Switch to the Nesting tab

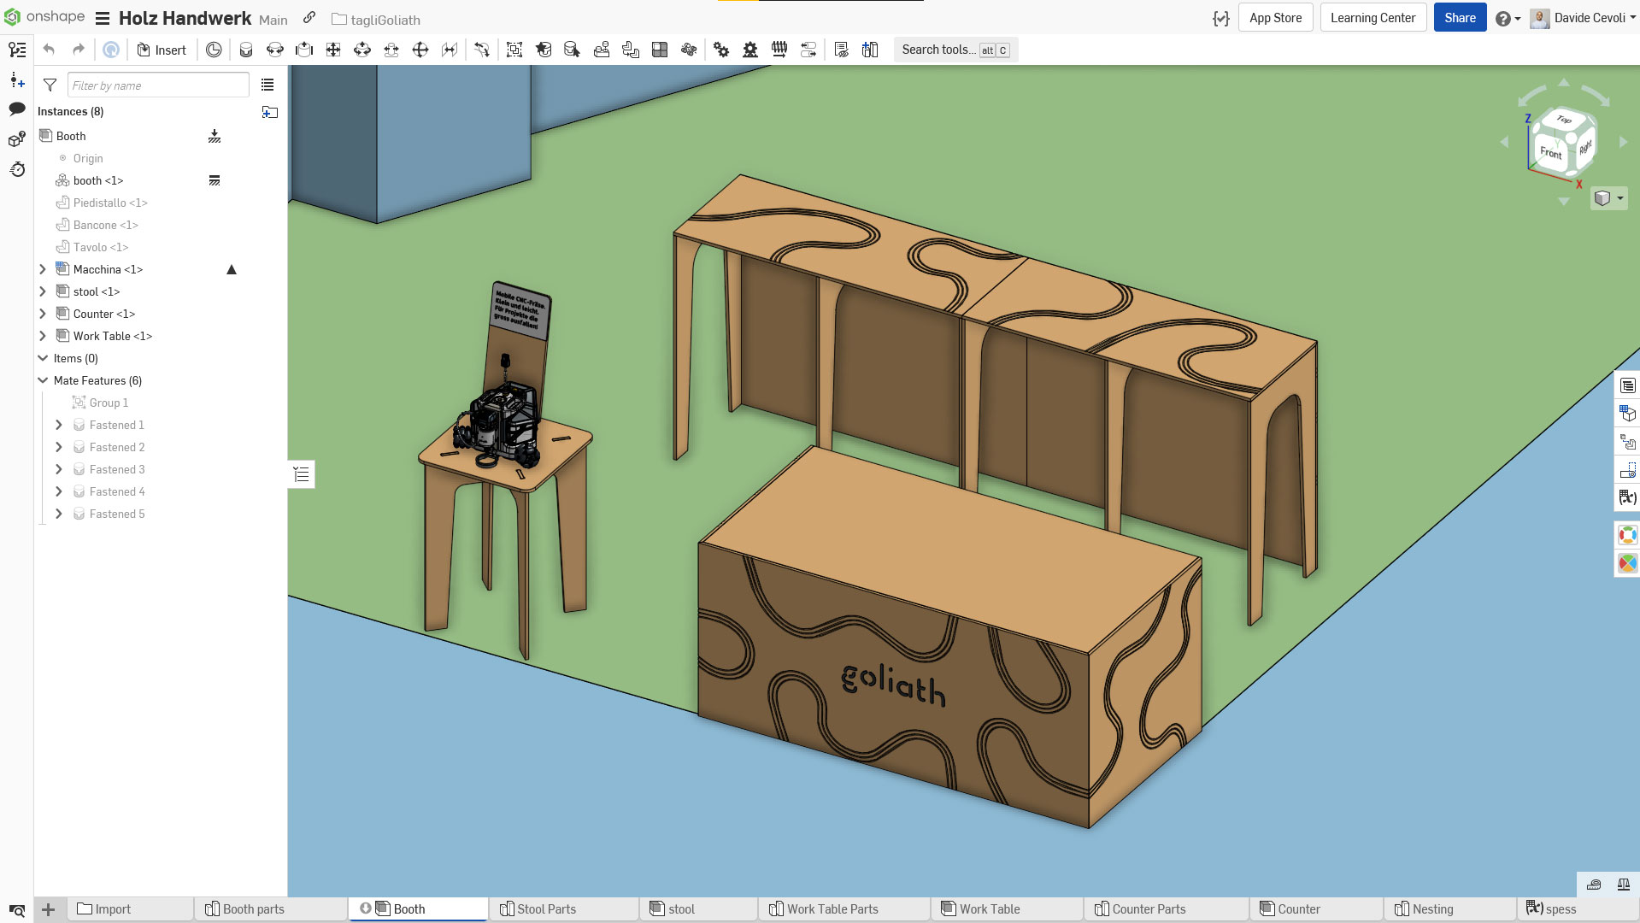coord(1432,909)
